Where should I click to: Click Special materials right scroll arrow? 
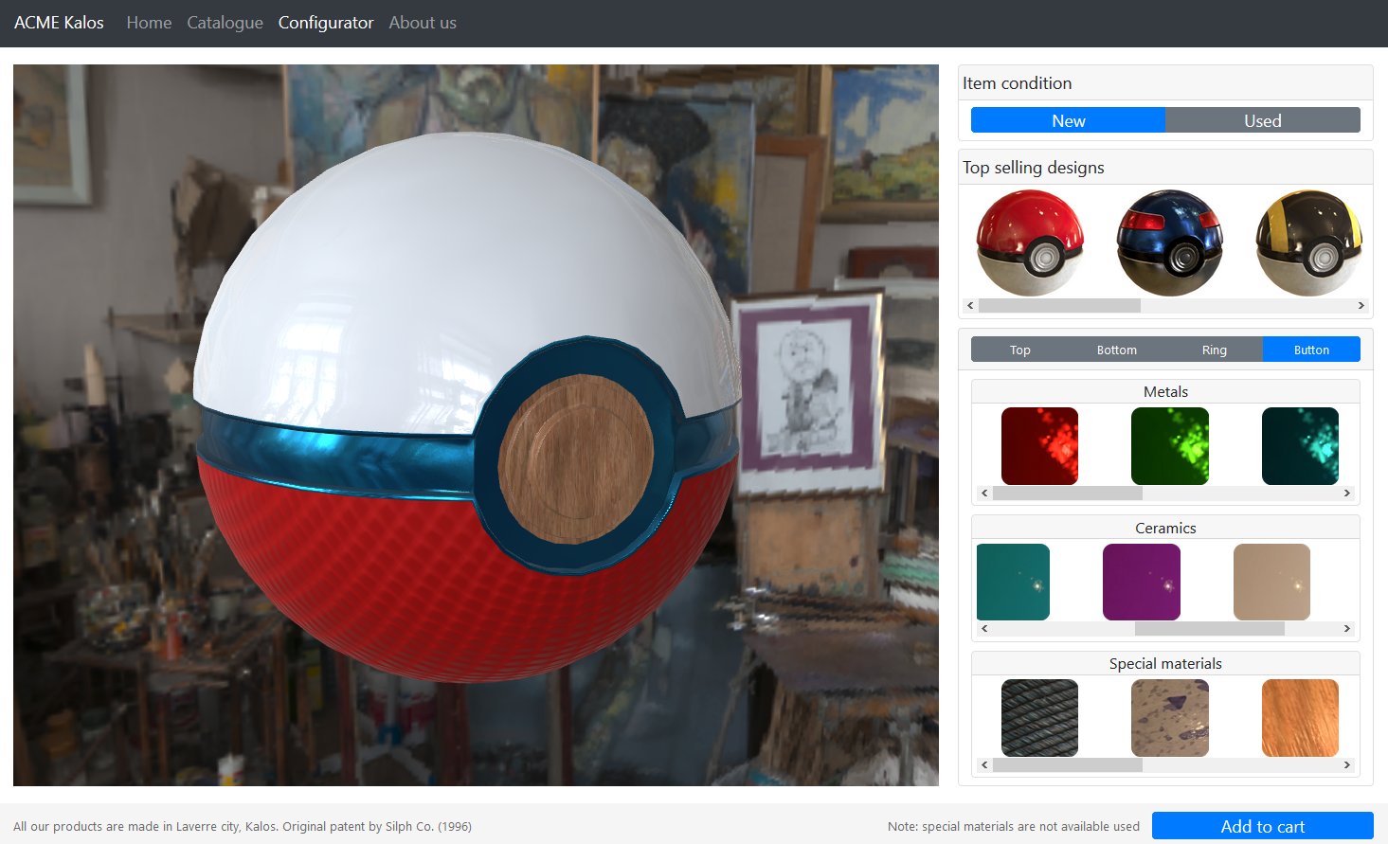[x=1347, y=765]
